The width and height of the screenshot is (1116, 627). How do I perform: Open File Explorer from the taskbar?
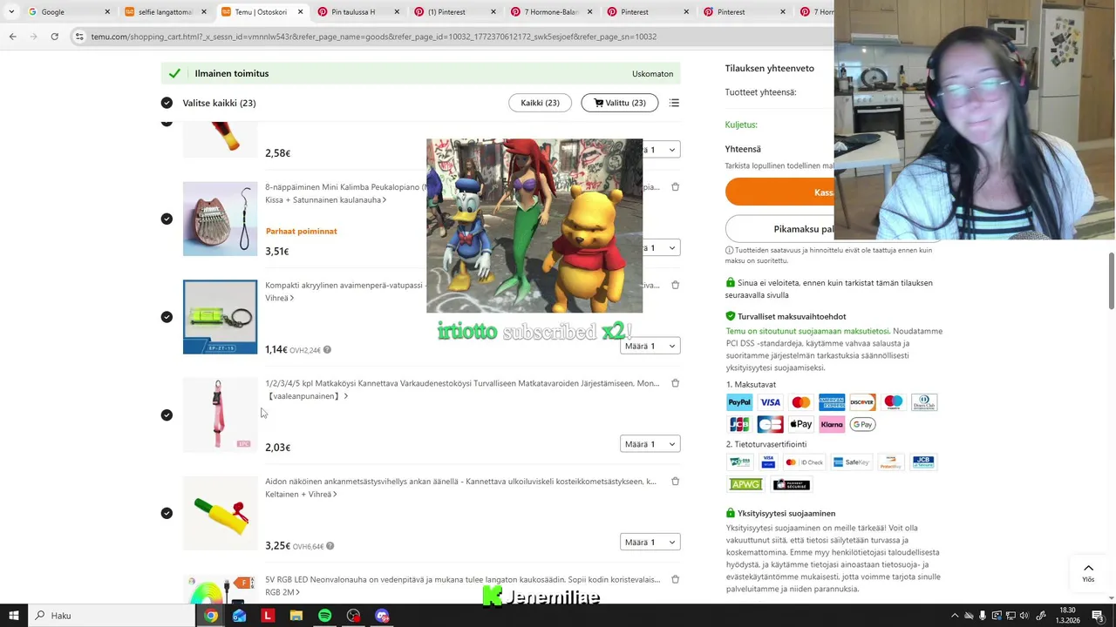(x=296, y=616)
